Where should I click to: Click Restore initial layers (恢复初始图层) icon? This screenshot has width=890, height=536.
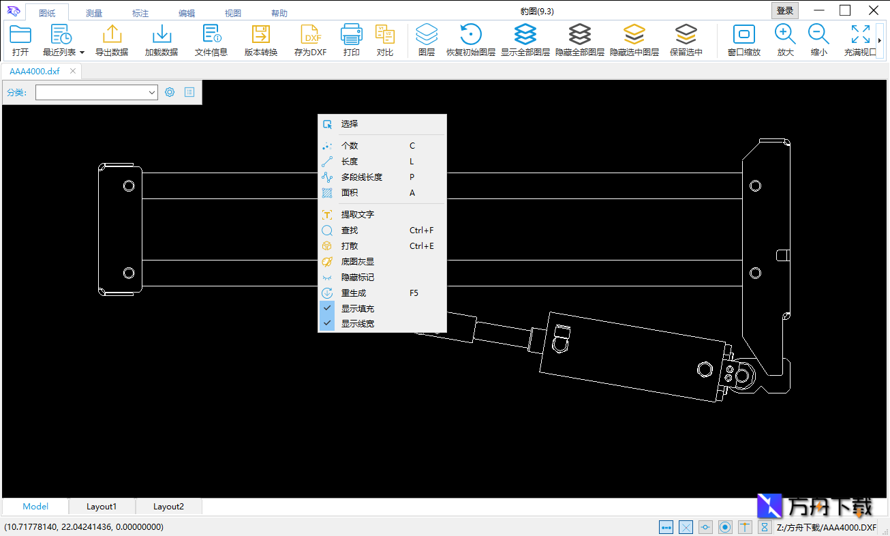[x=470, y=35]
